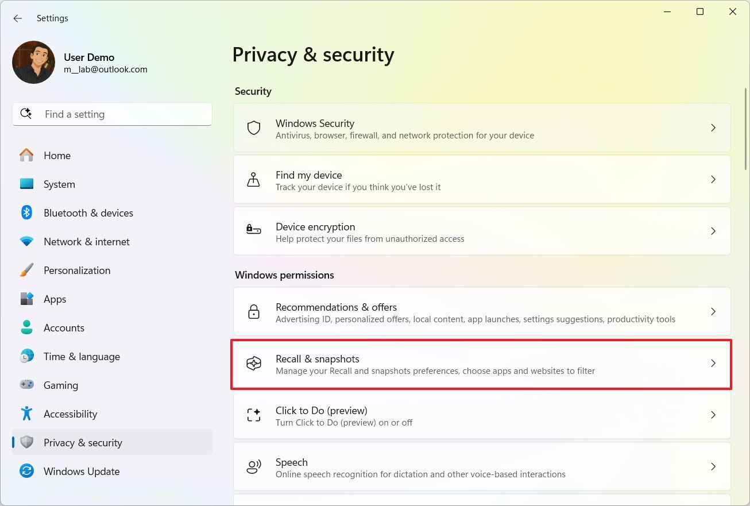Click the User Demo profile picture
The height and width of the screenshot is (506, 750).
(33, 63)
